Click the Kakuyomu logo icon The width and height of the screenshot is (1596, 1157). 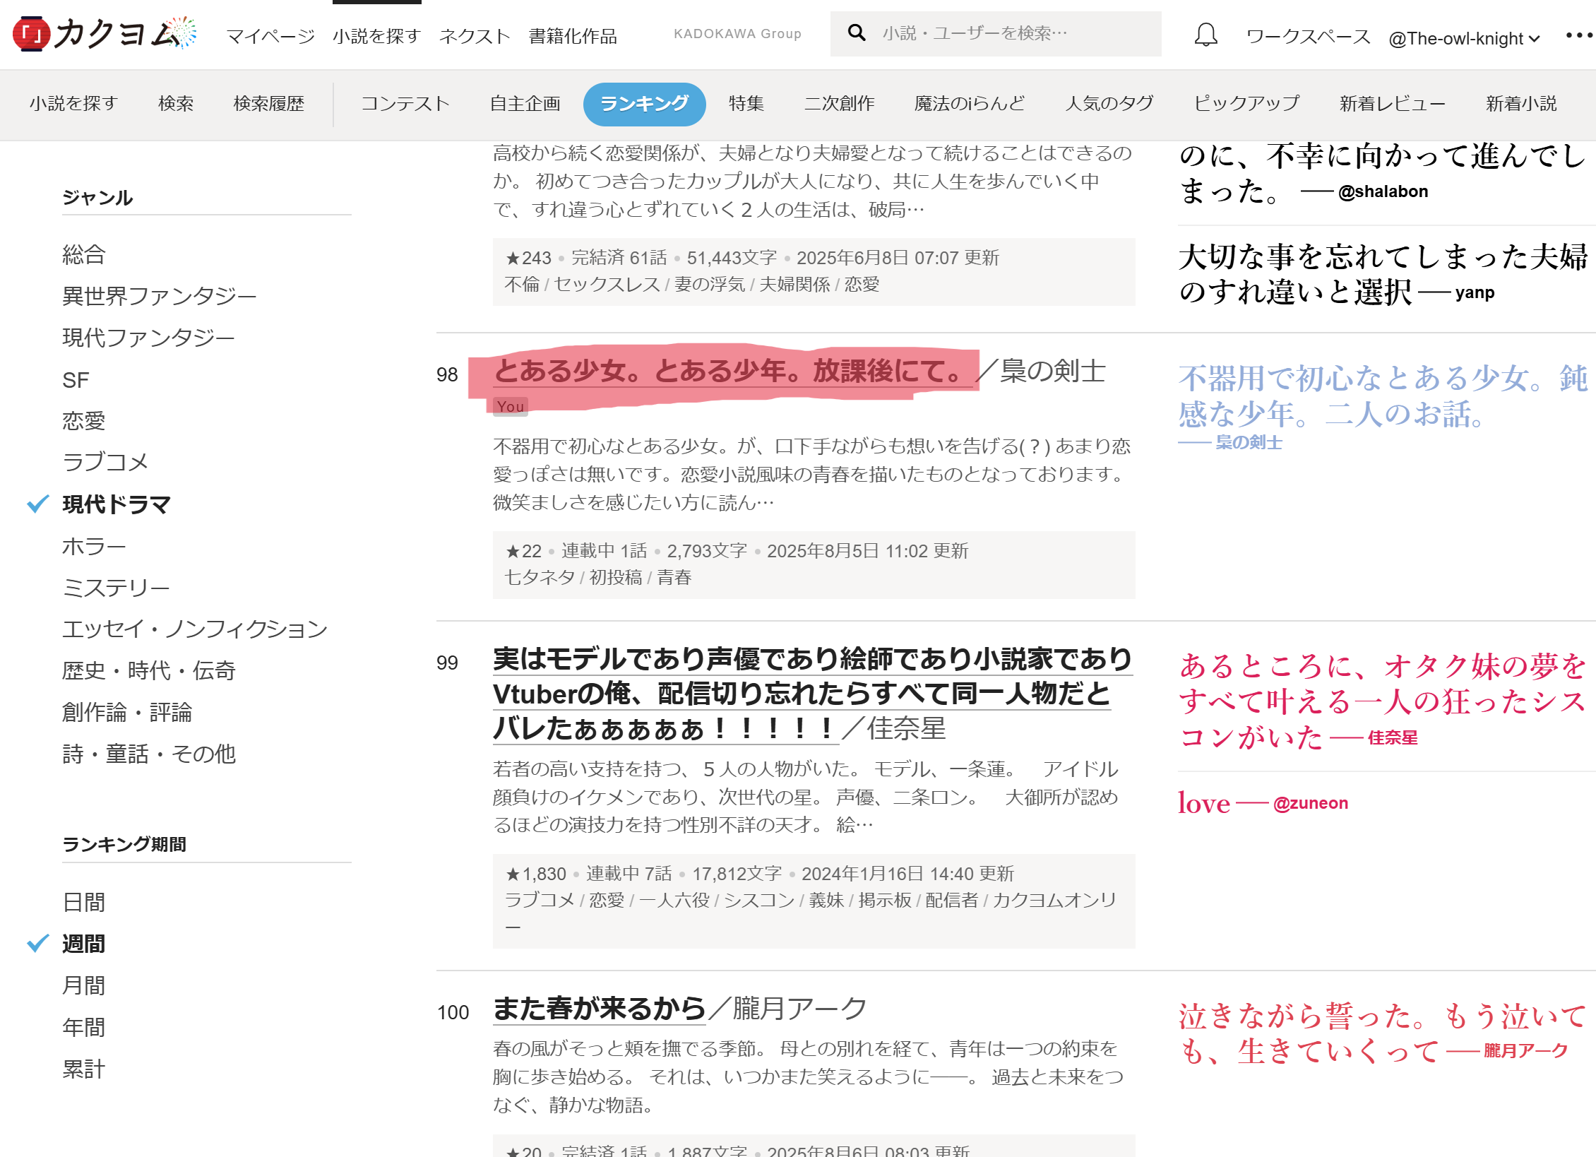click(x=31, y=34)
